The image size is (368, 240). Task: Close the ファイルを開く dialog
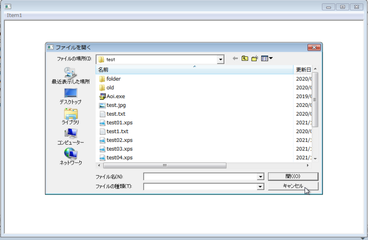314,47
